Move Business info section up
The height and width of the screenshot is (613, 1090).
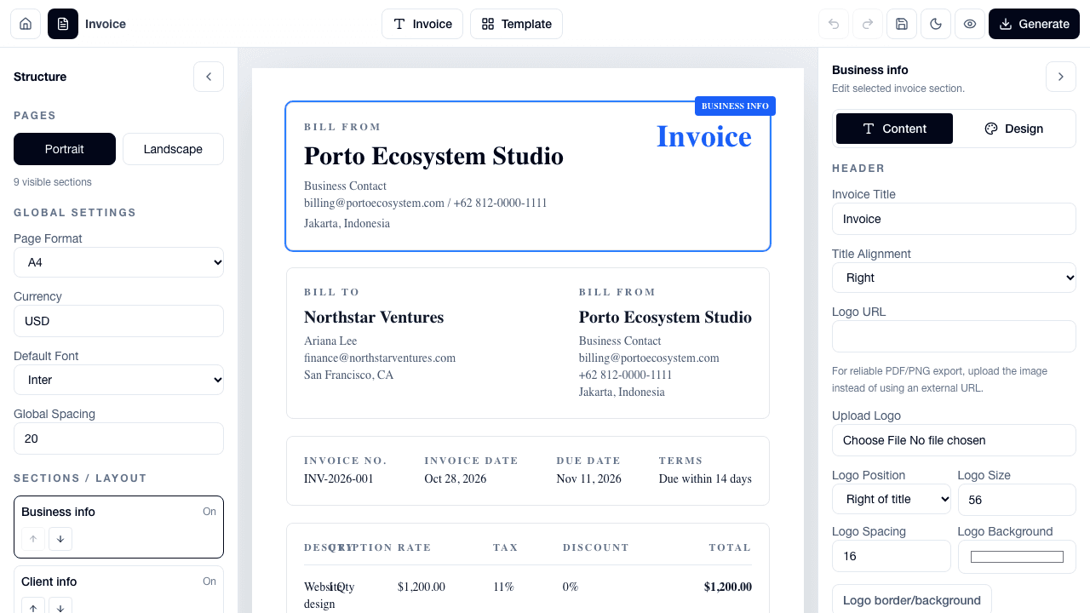click(x=33, y=538)
